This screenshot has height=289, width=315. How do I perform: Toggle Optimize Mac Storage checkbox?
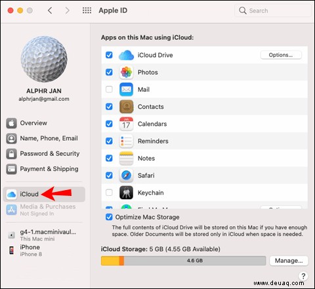tap(109, 217)
